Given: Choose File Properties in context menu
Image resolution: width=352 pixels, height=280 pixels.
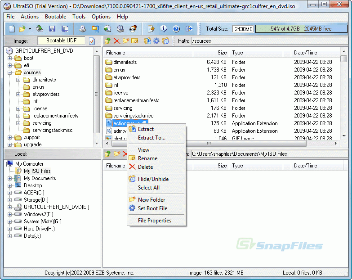Looking at the screenshot, I should click(x=156, y=221).
